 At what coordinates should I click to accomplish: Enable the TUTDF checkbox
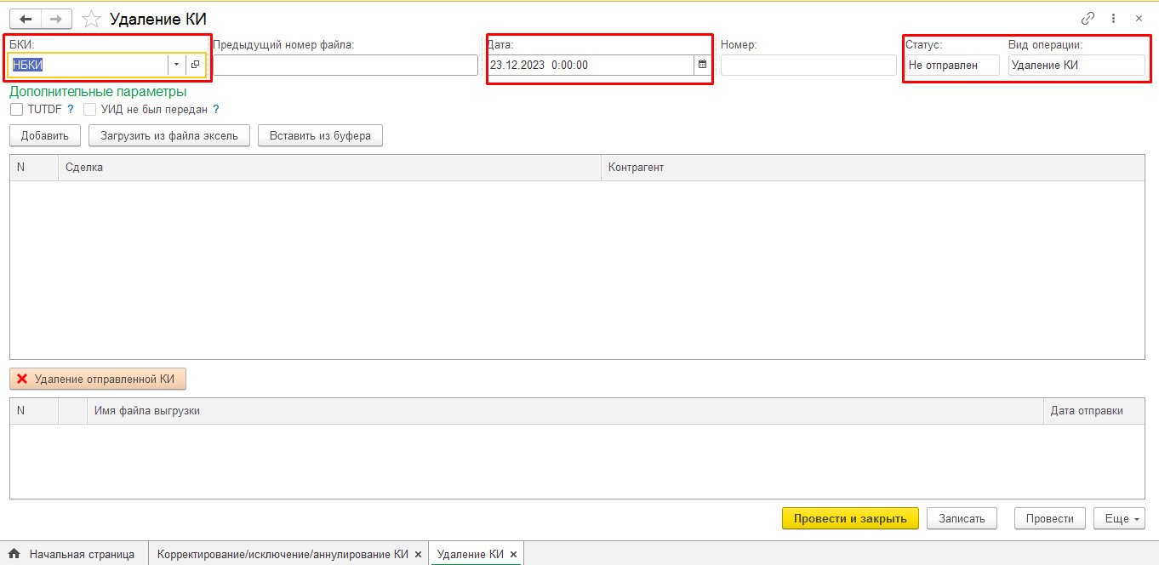(x=17, y=109)
